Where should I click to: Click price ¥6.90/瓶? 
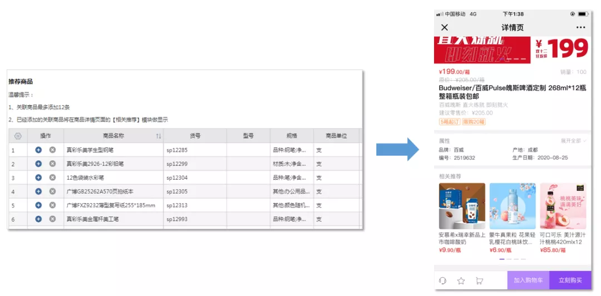(501, 250)
